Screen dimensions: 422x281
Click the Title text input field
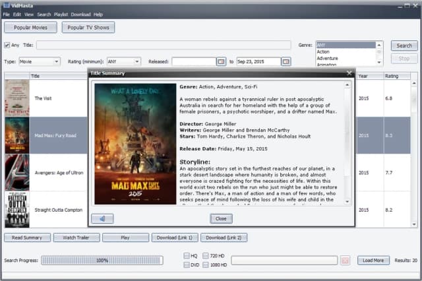coord(164,45)
